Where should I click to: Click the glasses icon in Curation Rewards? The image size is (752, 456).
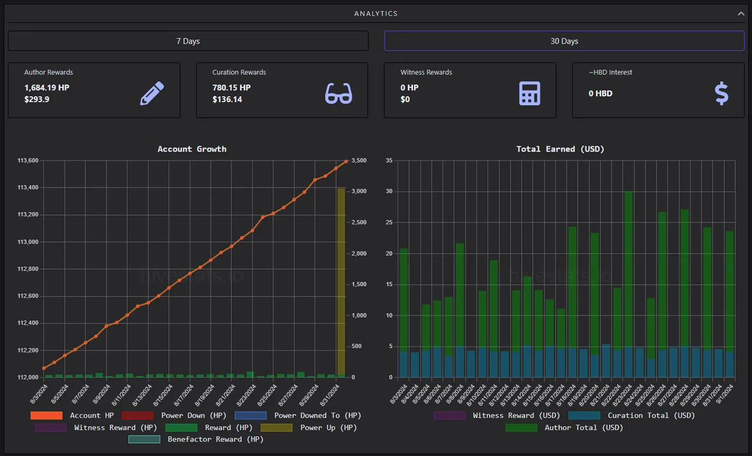339,93
